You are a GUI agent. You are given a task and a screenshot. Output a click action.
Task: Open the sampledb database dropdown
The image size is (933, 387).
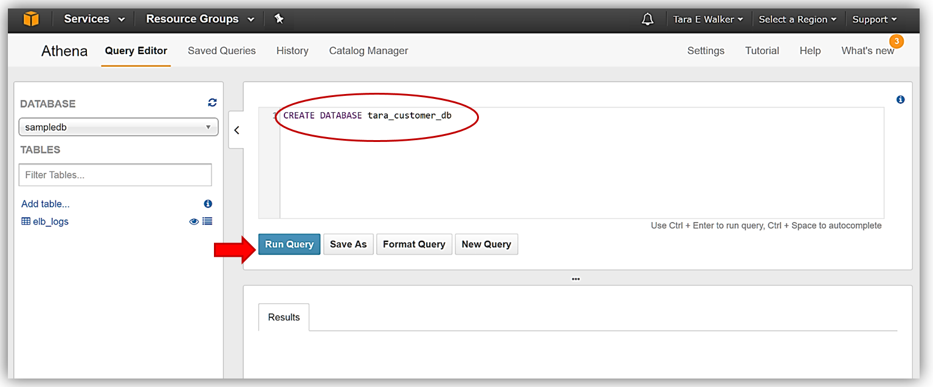pyautogui.click(x=119, y=127)
